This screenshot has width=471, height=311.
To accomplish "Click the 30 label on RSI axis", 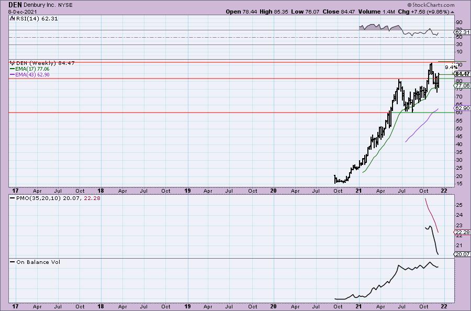I will (459, 45).
